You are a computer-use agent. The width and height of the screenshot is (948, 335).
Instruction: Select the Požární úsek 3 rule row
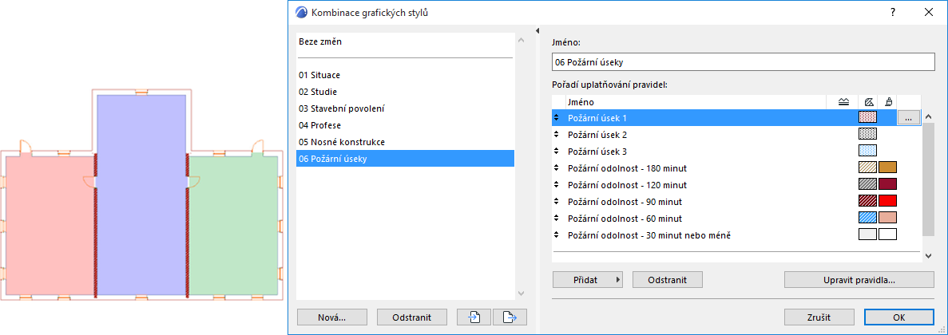(x=597, y=152)
